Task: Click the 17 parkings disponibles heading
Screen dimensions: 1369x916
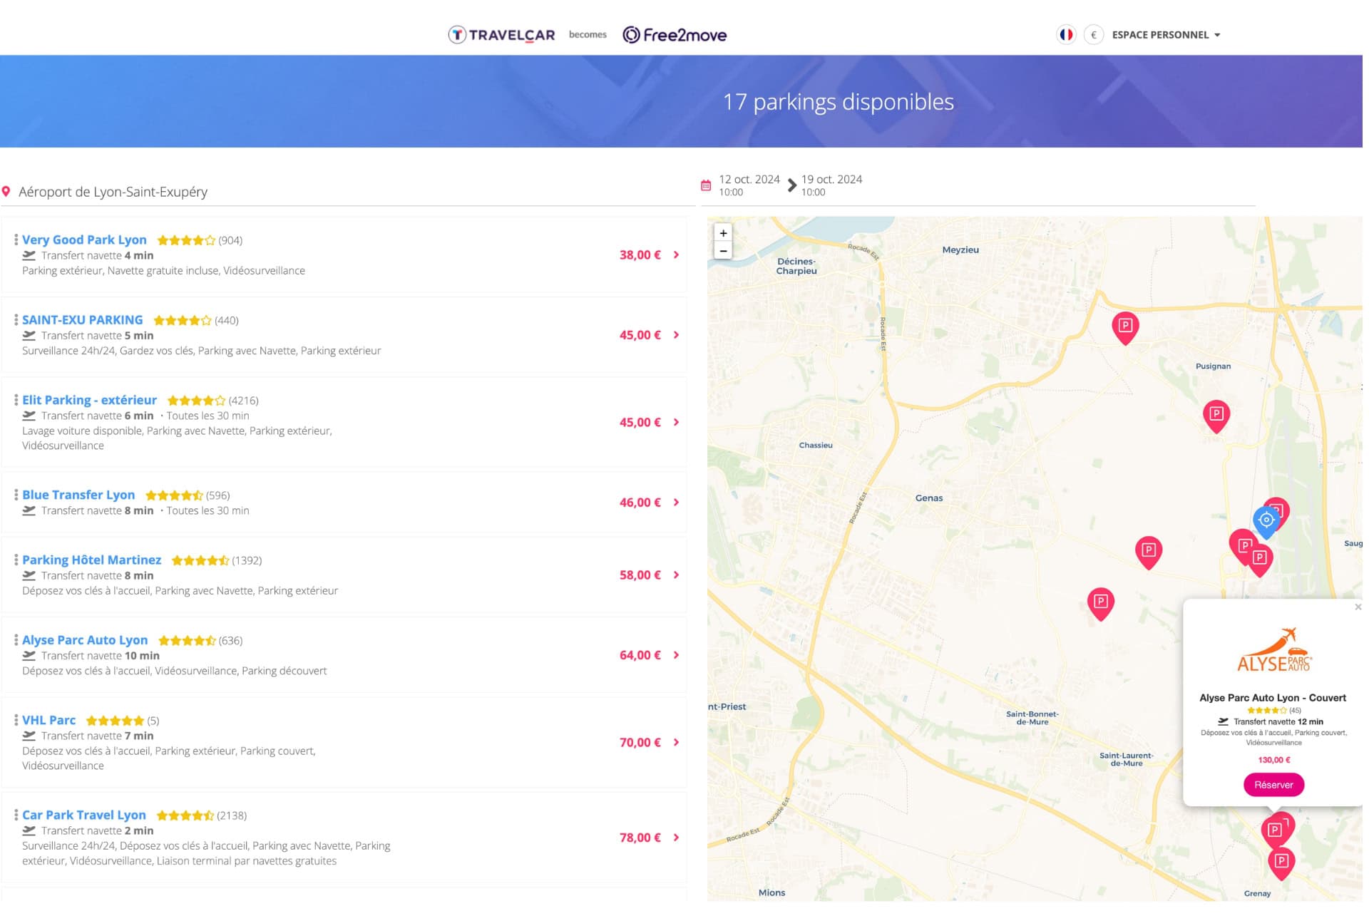Action: tap(838, 102)
